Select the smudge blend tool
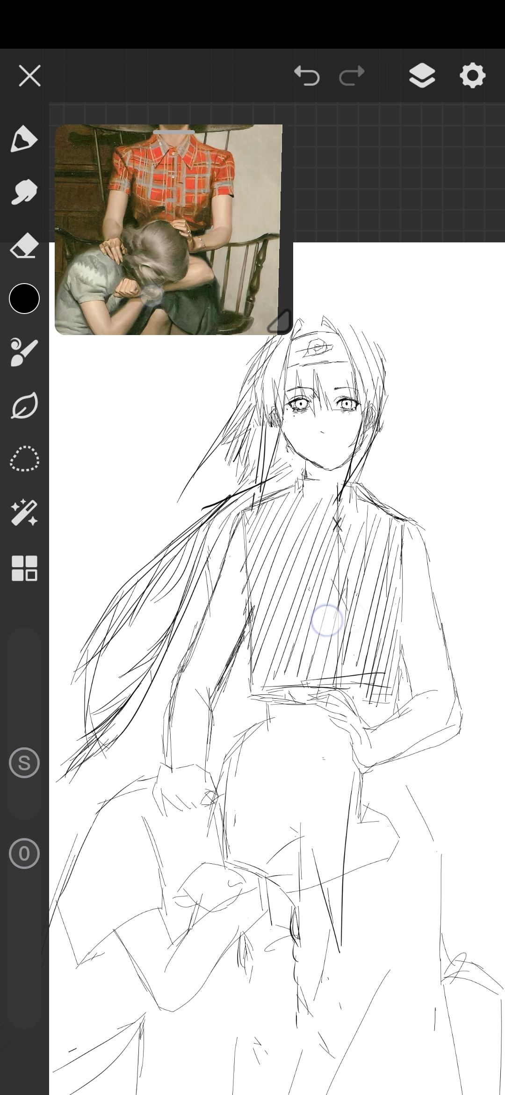This screenshot has height=1095, width=505. (x=24, y=192)
